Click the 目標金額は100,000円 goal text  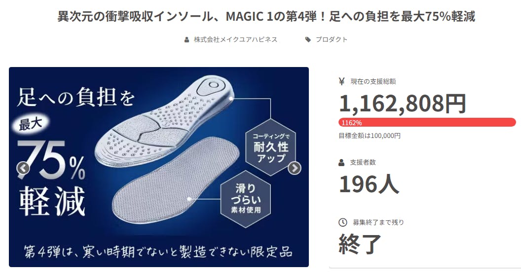point(370,136)
